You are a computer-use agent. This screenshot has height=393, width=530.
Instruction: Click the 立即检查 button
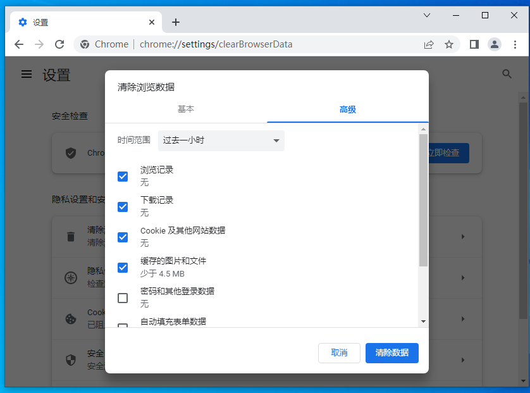448,153
